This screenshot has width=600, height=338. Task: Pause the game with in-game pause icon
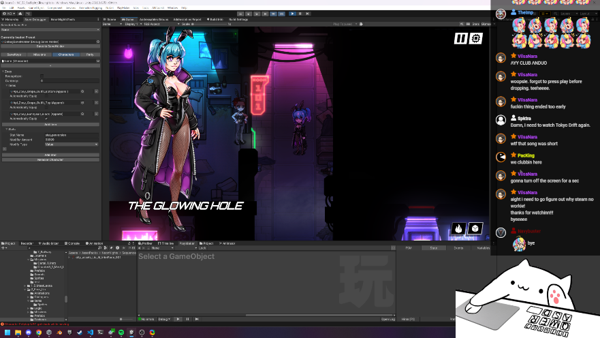point(461,39)
